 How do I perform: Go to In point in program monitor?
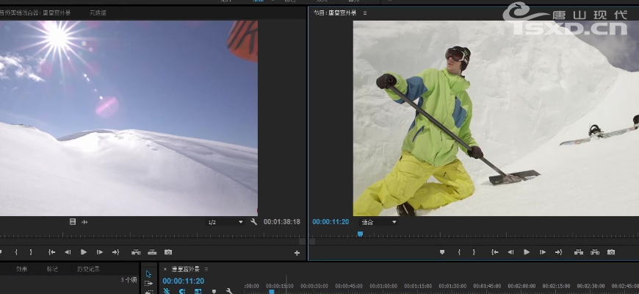tap(495, 252)
